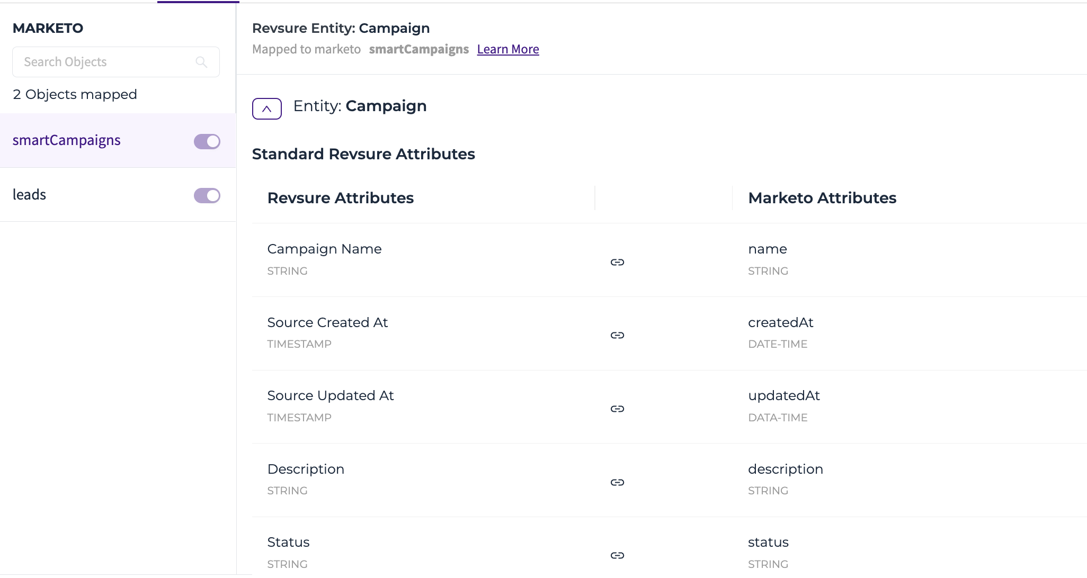Toggle off the smartCampaigns object switch
This screenshot has width=1087, height=578.
tap(207, 141)
